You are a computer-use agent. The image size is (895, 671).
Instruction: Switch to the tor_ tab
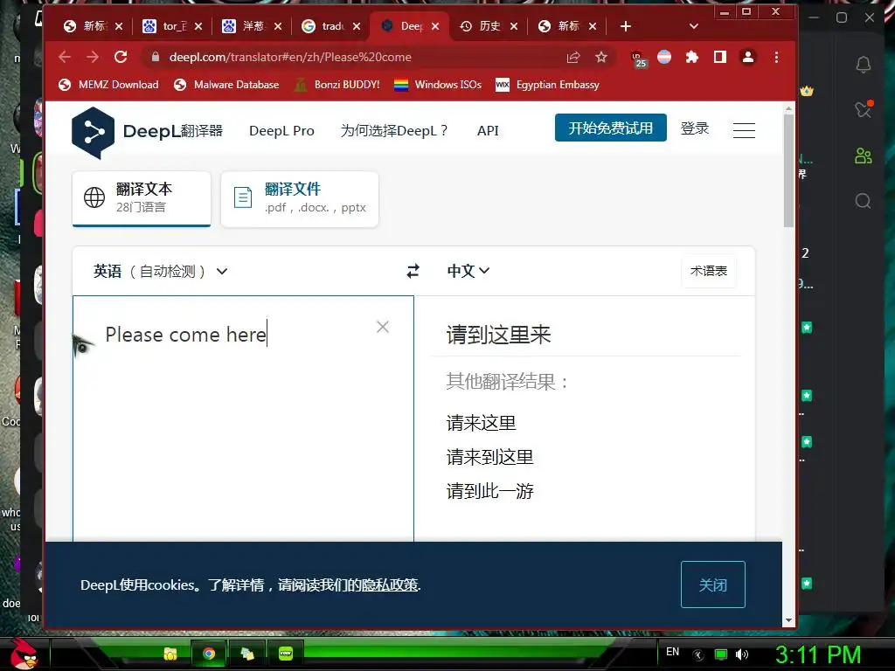(x=172, y=26)
